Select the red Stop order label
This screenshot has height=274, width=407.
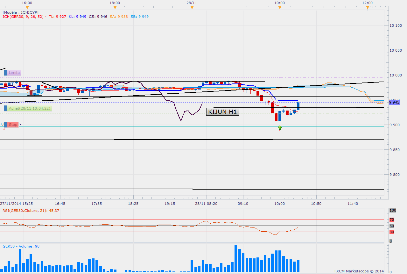13,125
